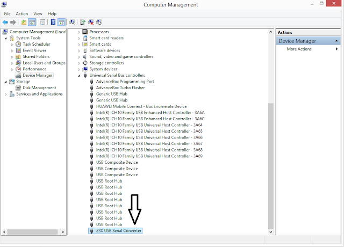Click left pane horizontal scroll left arrow
The image size is (344, 247).
pyautogui.click(x=4, y=232)
